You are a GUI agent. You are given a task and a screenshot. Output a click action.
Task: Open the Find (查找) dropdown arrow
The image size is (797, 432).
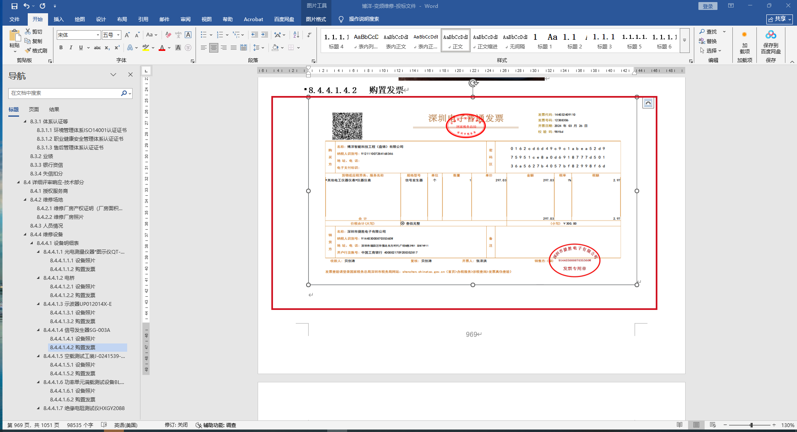725,31
